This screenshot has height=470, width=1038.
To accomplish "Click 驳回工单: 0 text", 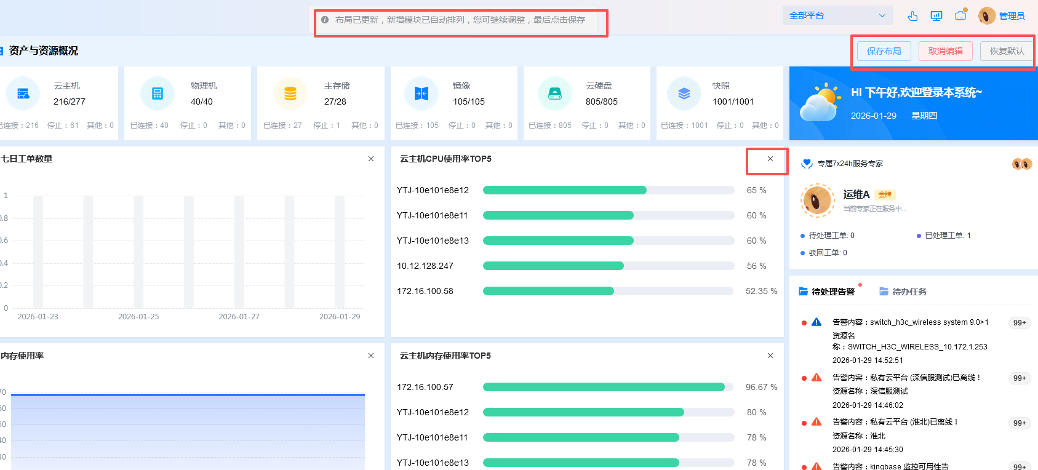I will click(828, 253).
